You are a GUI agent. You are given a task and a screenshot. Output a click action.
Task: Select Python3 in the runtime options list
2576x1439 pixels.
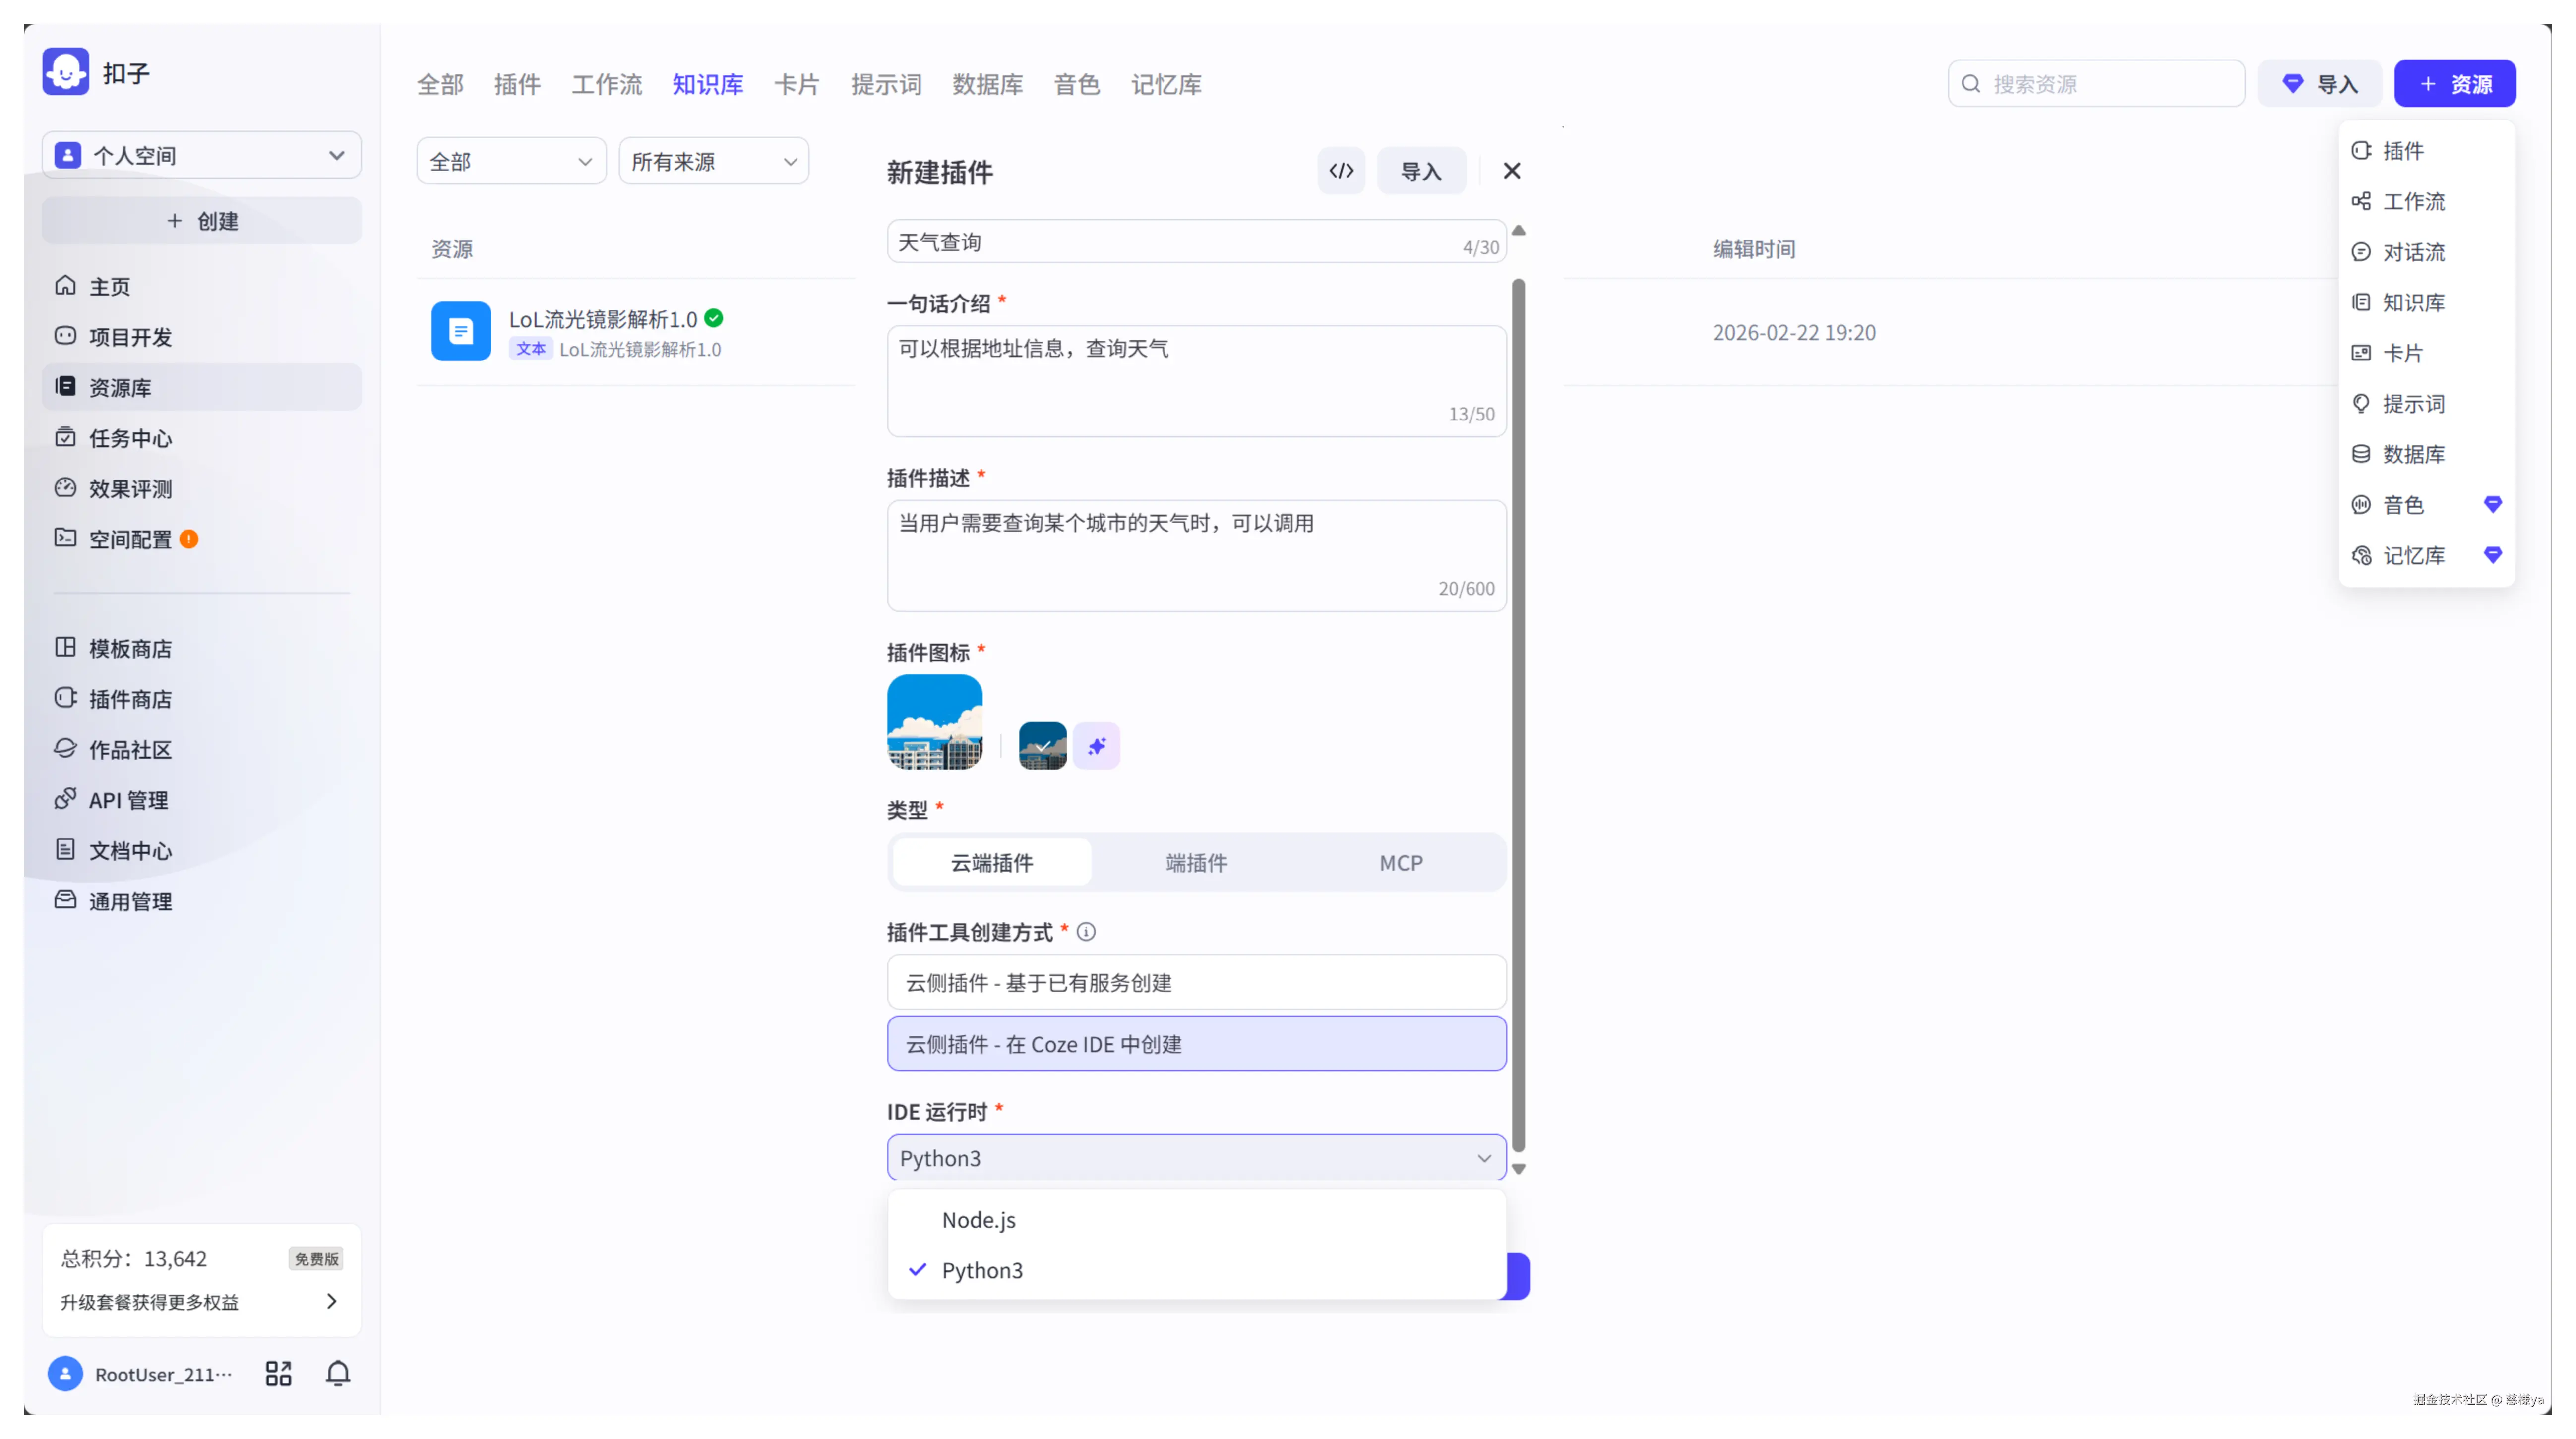pyautogui.click(x=982, y=1270)
